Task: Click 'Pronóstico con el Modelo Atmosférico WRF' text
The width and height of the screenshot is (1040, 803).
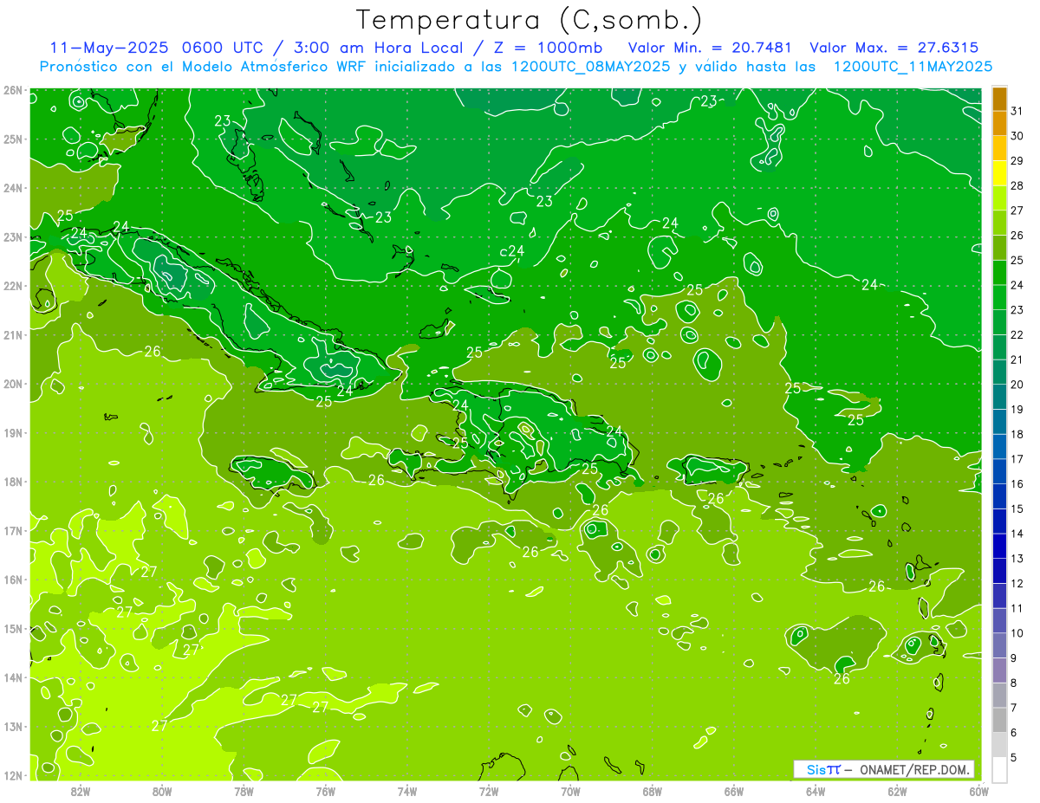Action: [204, 66]
